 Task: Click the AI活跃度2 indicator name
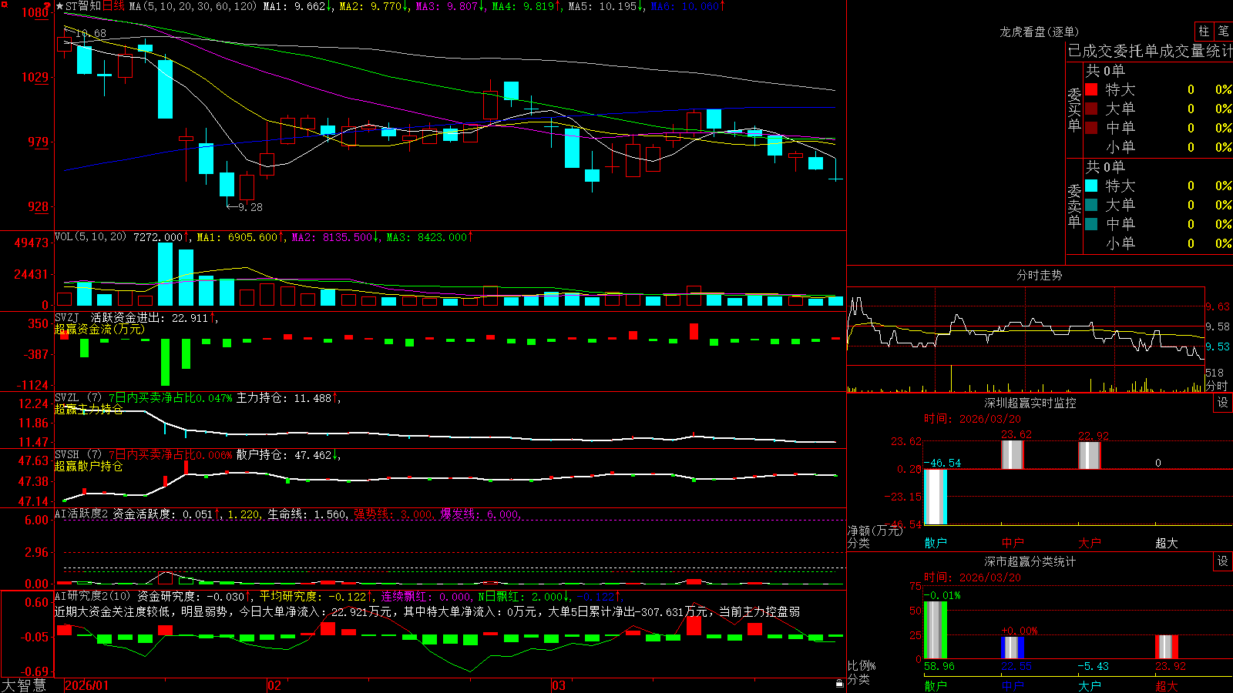pyautogui.click(x=81, y=514)
